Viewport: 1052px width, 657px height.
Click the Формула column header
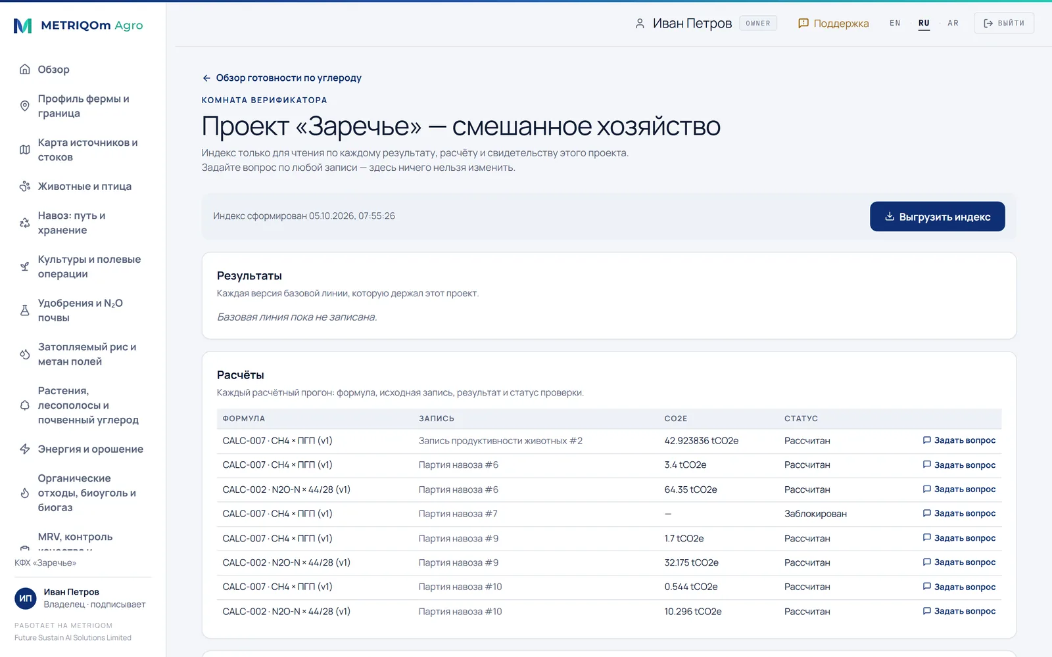pyautogui.click(x=244, y=419)
